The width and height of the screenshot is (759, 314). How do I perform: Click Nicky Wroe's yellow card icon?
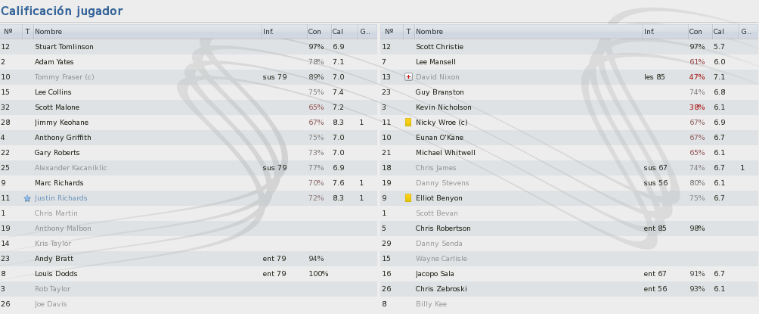(x=408, y=123)
